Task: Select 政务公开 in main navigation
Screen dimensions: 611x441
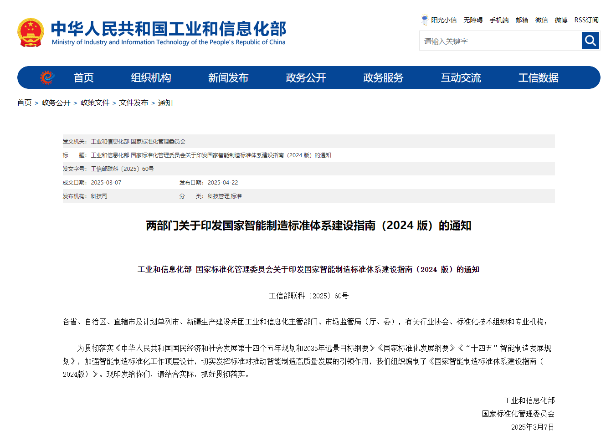Action: [306, 77]
